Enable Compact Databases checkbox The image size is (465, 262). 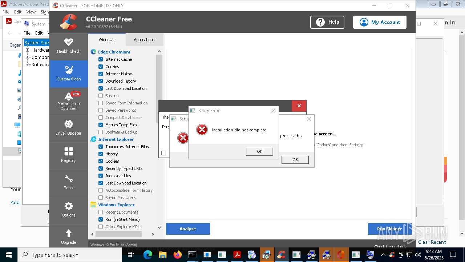point(101,118)
